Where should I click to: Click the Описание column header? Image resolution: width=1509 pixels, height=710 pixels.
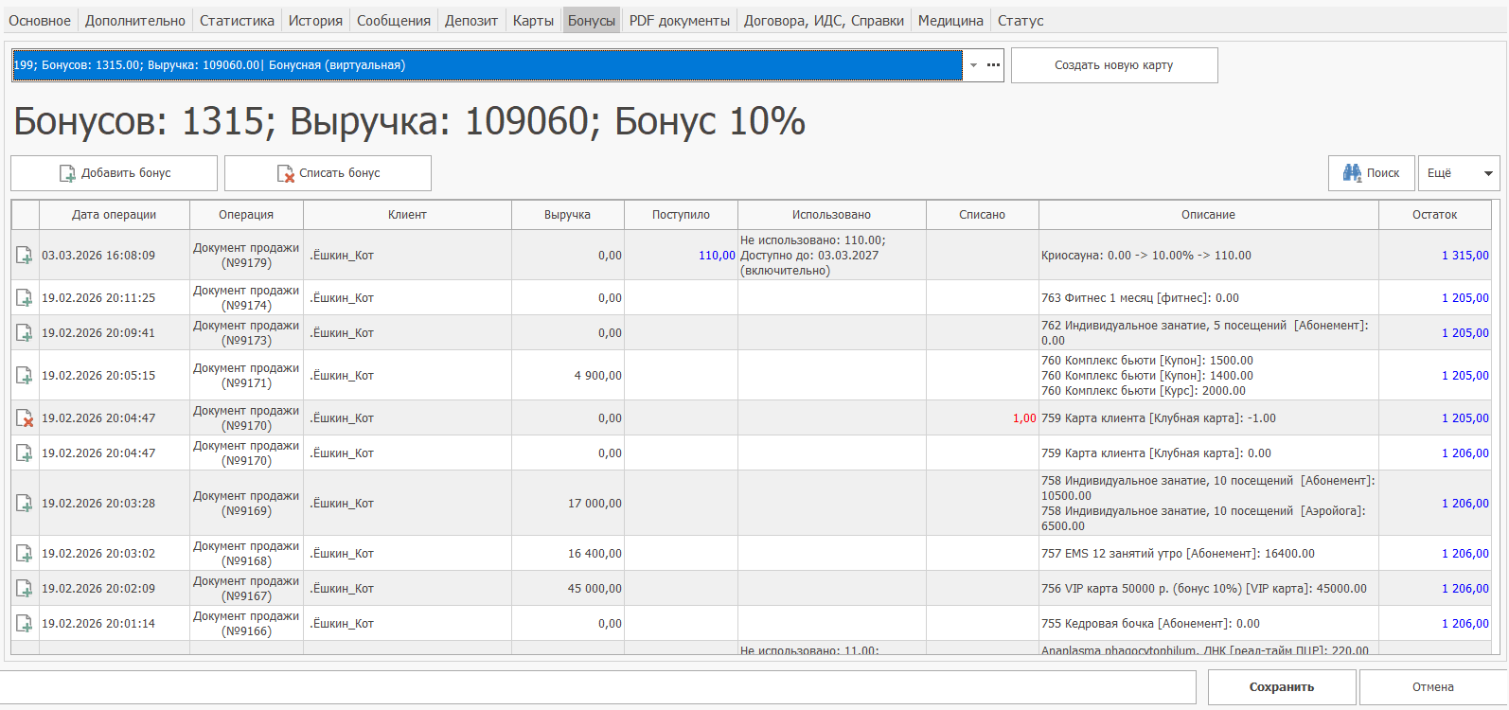click(x=1208, y=215)
